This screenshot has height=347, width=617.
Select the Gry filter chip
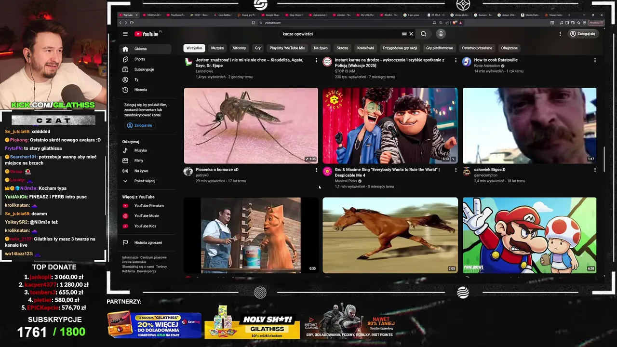pyautogui.click(x=258, y=48)
